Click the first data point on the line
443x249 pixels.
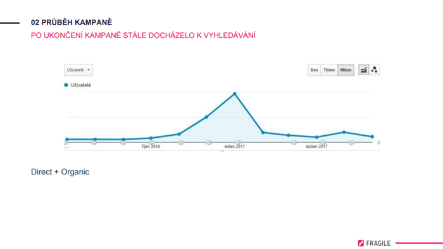click(x=67, y=139)
